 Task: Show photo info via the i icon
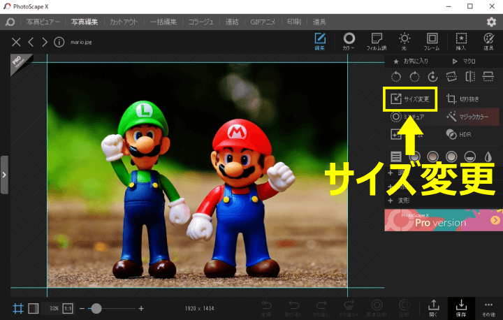pos(59,42)
